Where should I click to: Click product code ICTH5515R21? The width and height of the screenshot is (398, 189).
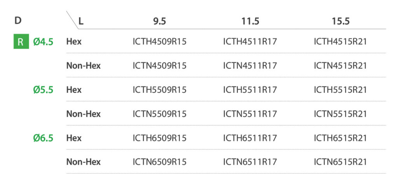(x=340, y=90)
